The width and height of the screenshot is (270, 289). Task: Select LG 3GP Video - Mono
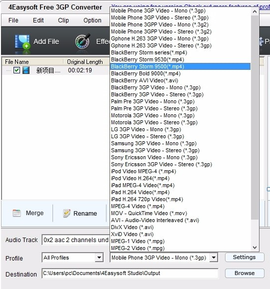[180, 130]
